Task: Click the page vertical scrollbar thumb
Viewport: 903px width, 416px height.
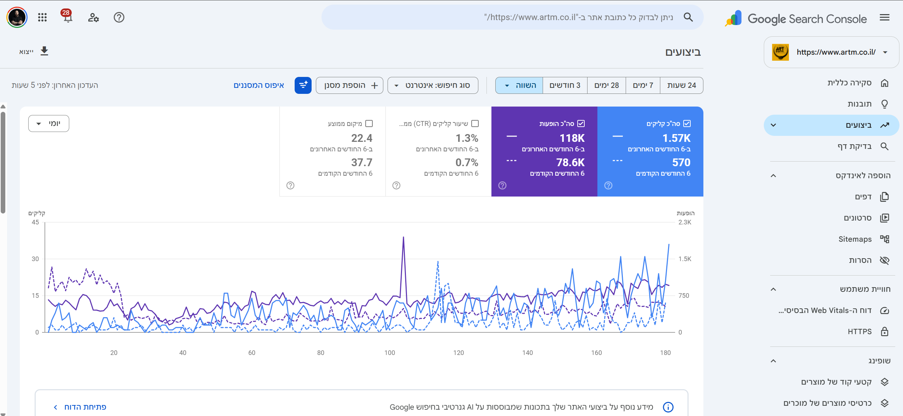Action: point(3,162)
